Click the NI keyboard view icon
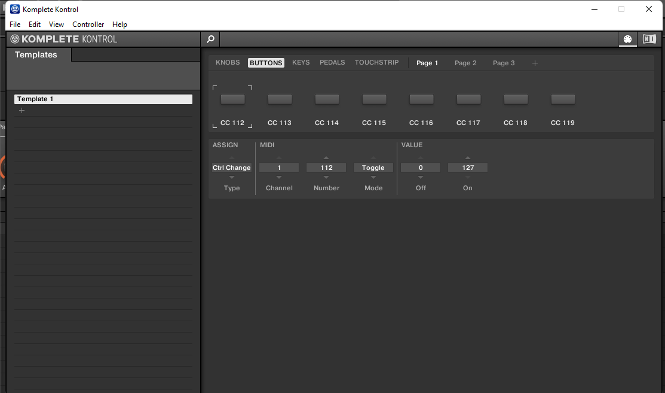The image size is (665, 393). click(649, 39)
